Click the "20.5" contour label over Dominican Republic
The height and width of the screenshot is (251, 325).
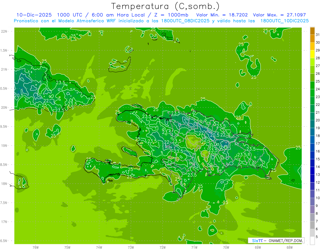(214, 135)
